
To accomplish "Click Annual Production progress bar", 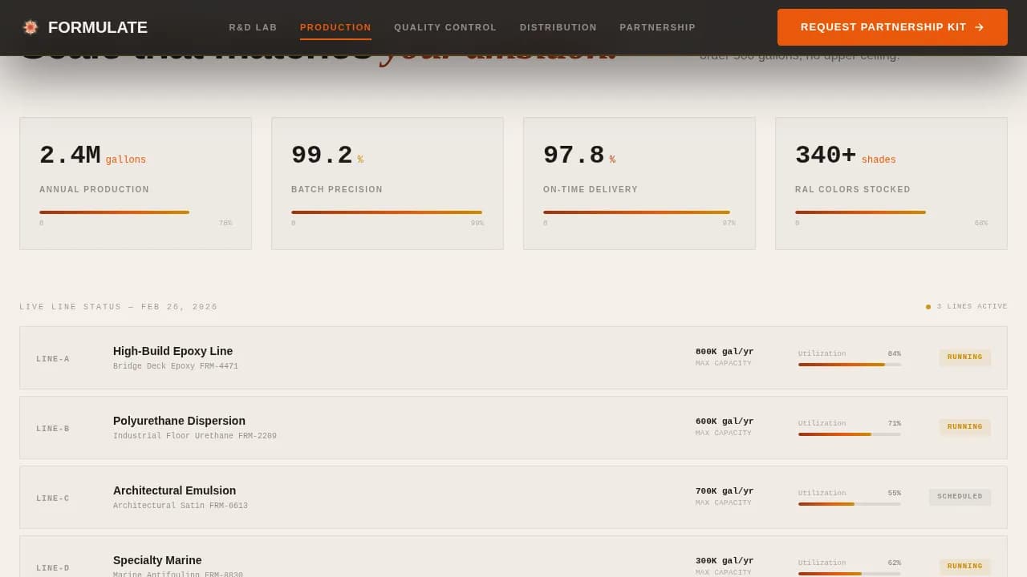I will 114,212.
